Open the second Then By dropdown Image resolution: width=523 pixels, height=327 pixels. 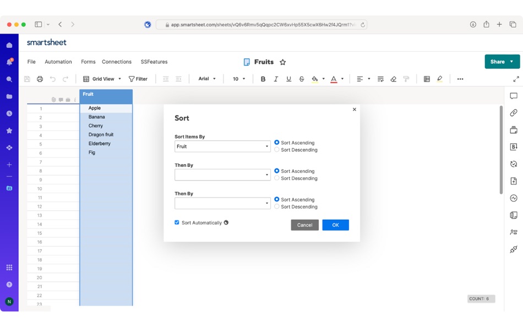(x=222, y=203)
